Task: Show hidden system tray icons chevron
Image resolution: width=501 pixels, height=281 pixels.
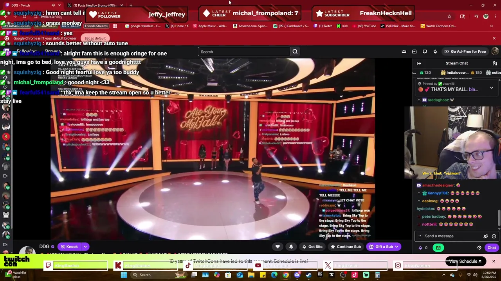Action: [x=443, y=275]
